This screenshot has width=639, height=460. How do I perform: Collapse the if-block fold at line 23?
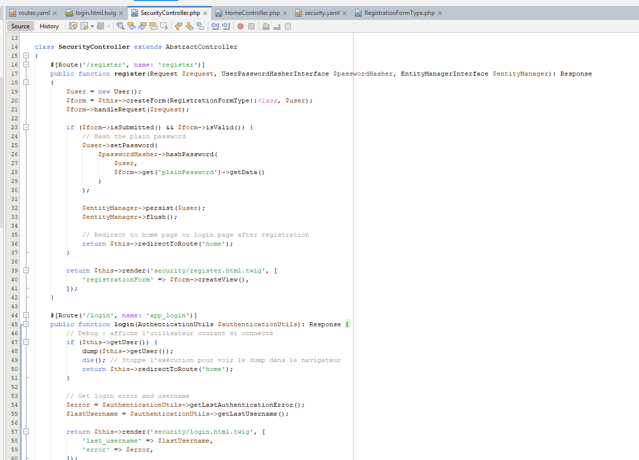(x=26, y=127)
